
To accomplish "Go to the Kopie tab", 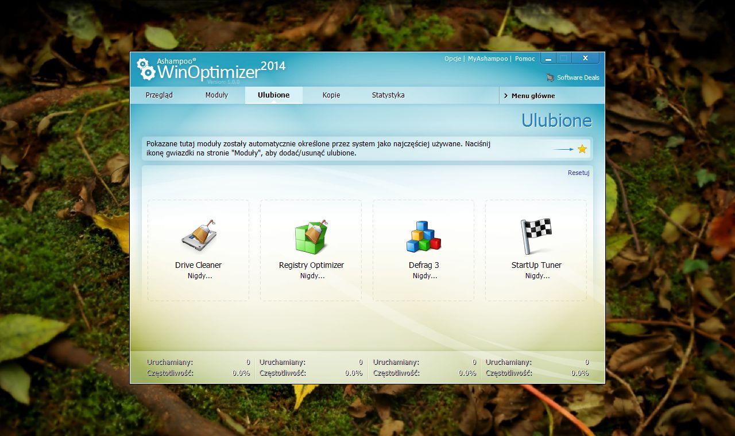I will point(331,95).
